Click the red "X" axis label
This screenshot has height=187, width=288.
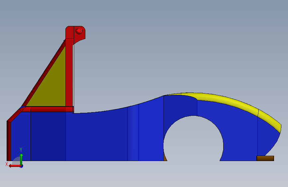point(7,164)
